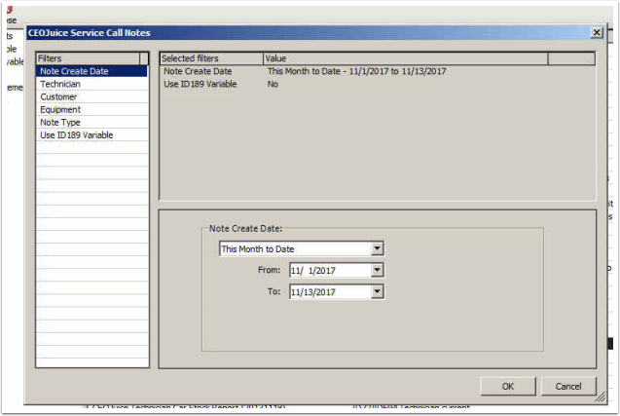Select the Use ID189 Variable filter
620x416 pixels.
pos(91,135)
